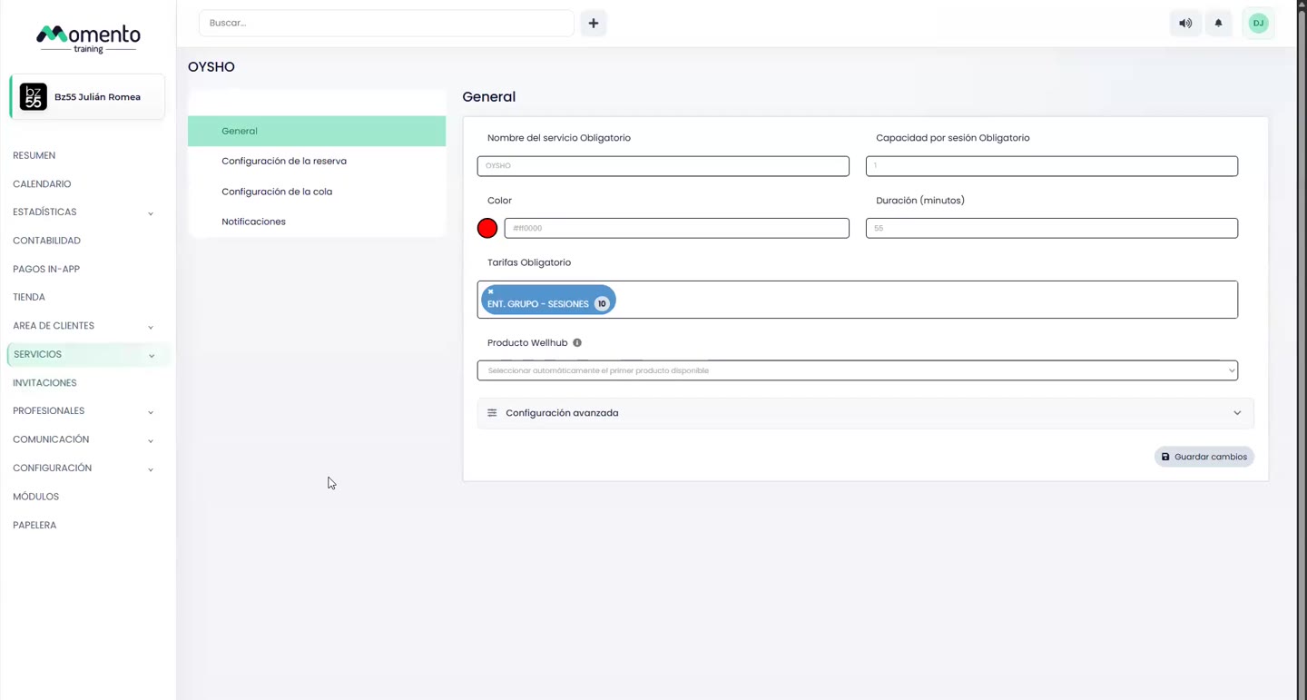Expand the PROFESIONALES chevron
Screen dimensions: 1307x700
[x=151, y=412]
